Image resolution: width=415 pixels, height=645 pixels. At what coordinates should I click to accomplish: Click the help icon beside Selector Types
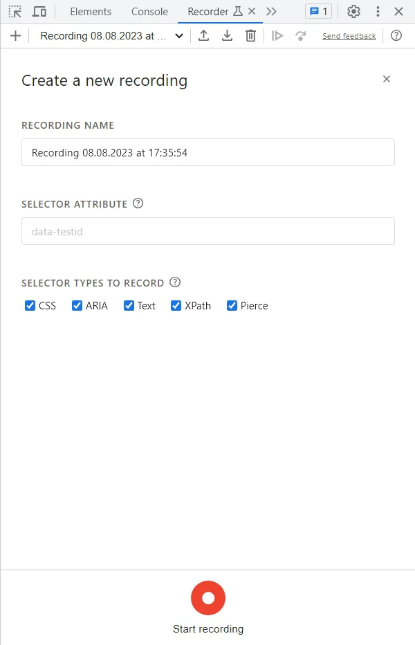click(175, 282)
